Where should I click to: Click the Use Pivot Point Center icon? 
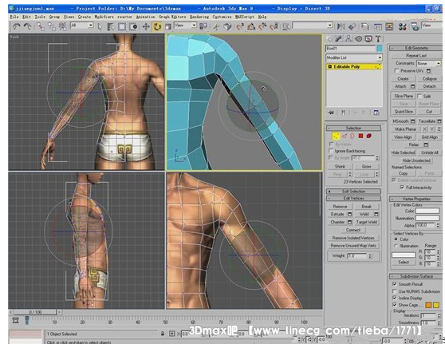pyautogui.click(x=203, y=26)
